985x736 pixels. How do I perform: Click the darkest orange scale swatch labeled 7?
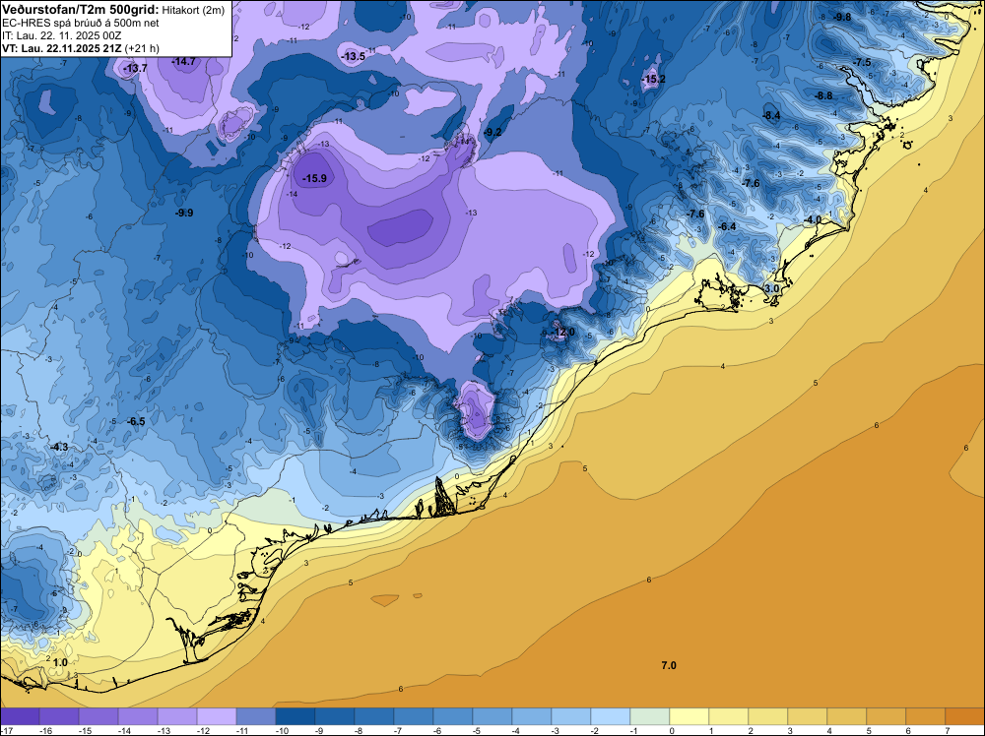pos(965,716)
